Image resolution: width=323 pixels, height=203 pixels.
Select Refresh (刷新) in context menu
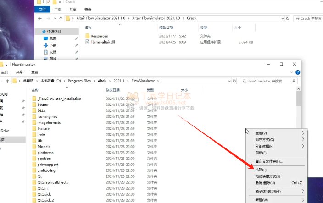pos(261,153)
